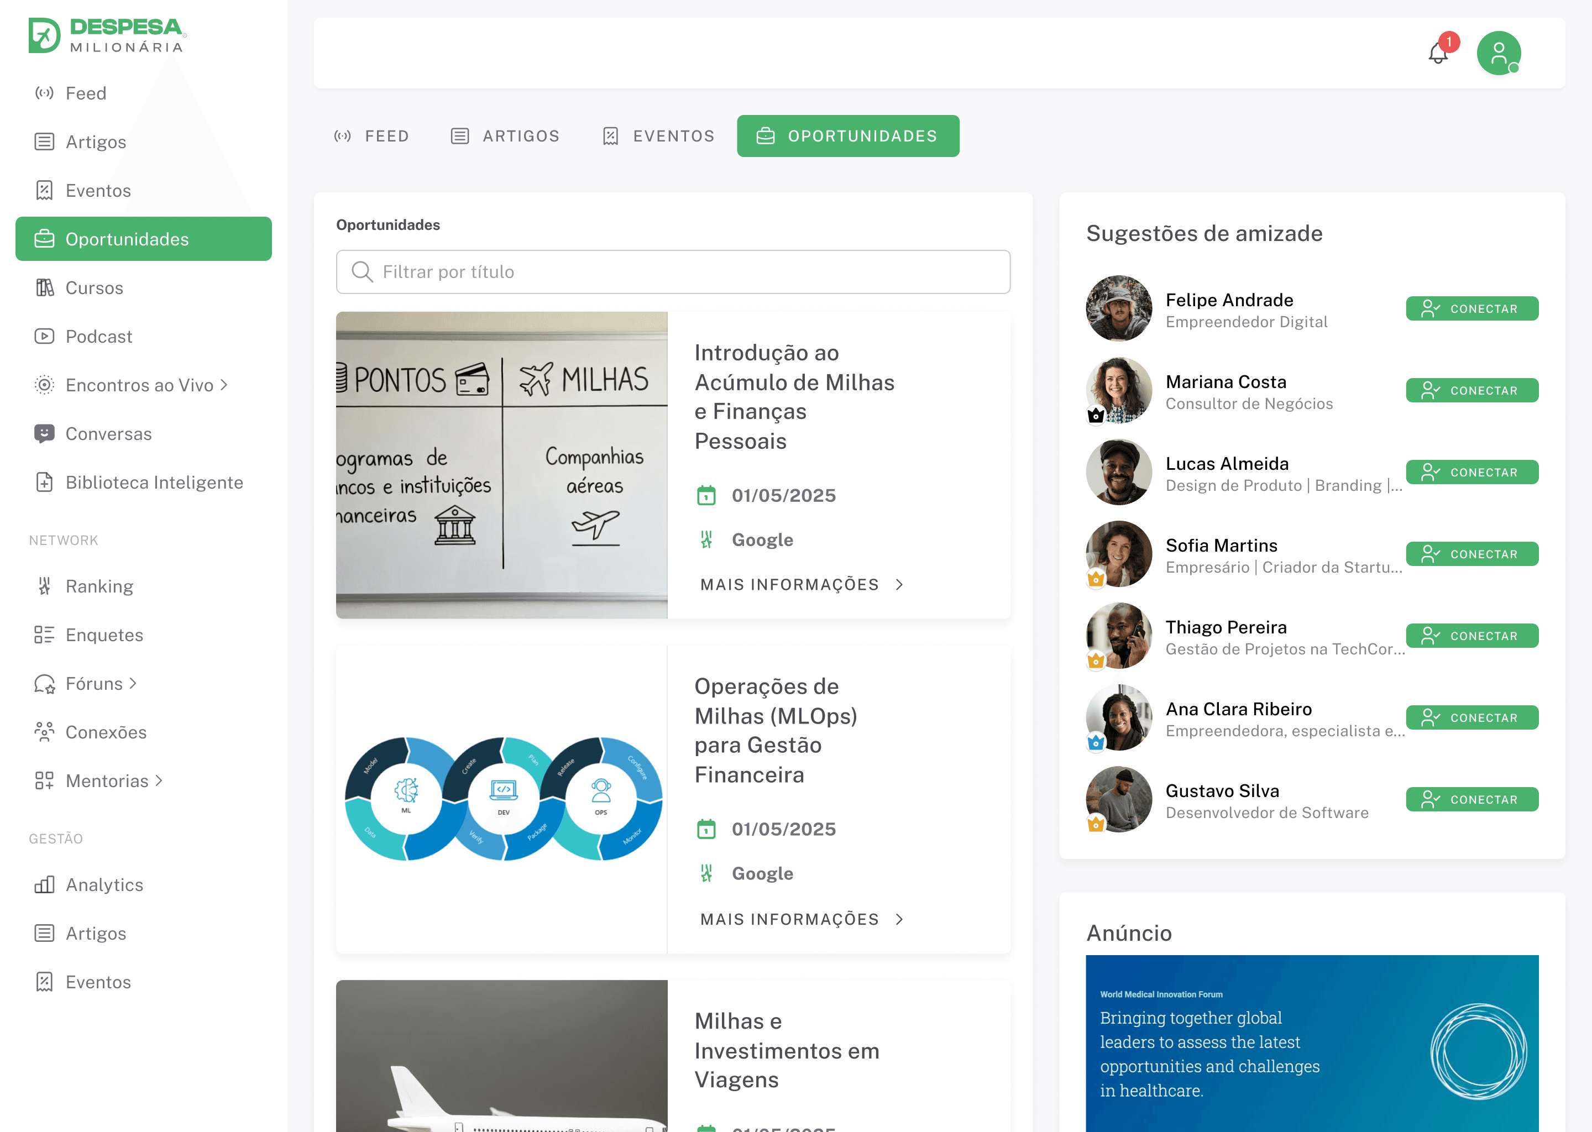Viewport: 1592px width, 1132px height.
Task: Connect with Ana Clara Ribeiro
Action: (1471, 717)
